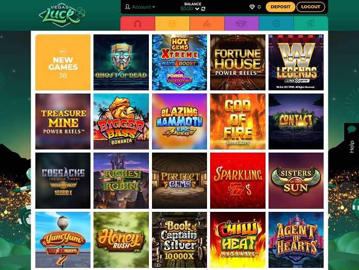Select the 777 jackpot category tab
The width and height of the screenshot is (359, 270).
tap(242, 24)
